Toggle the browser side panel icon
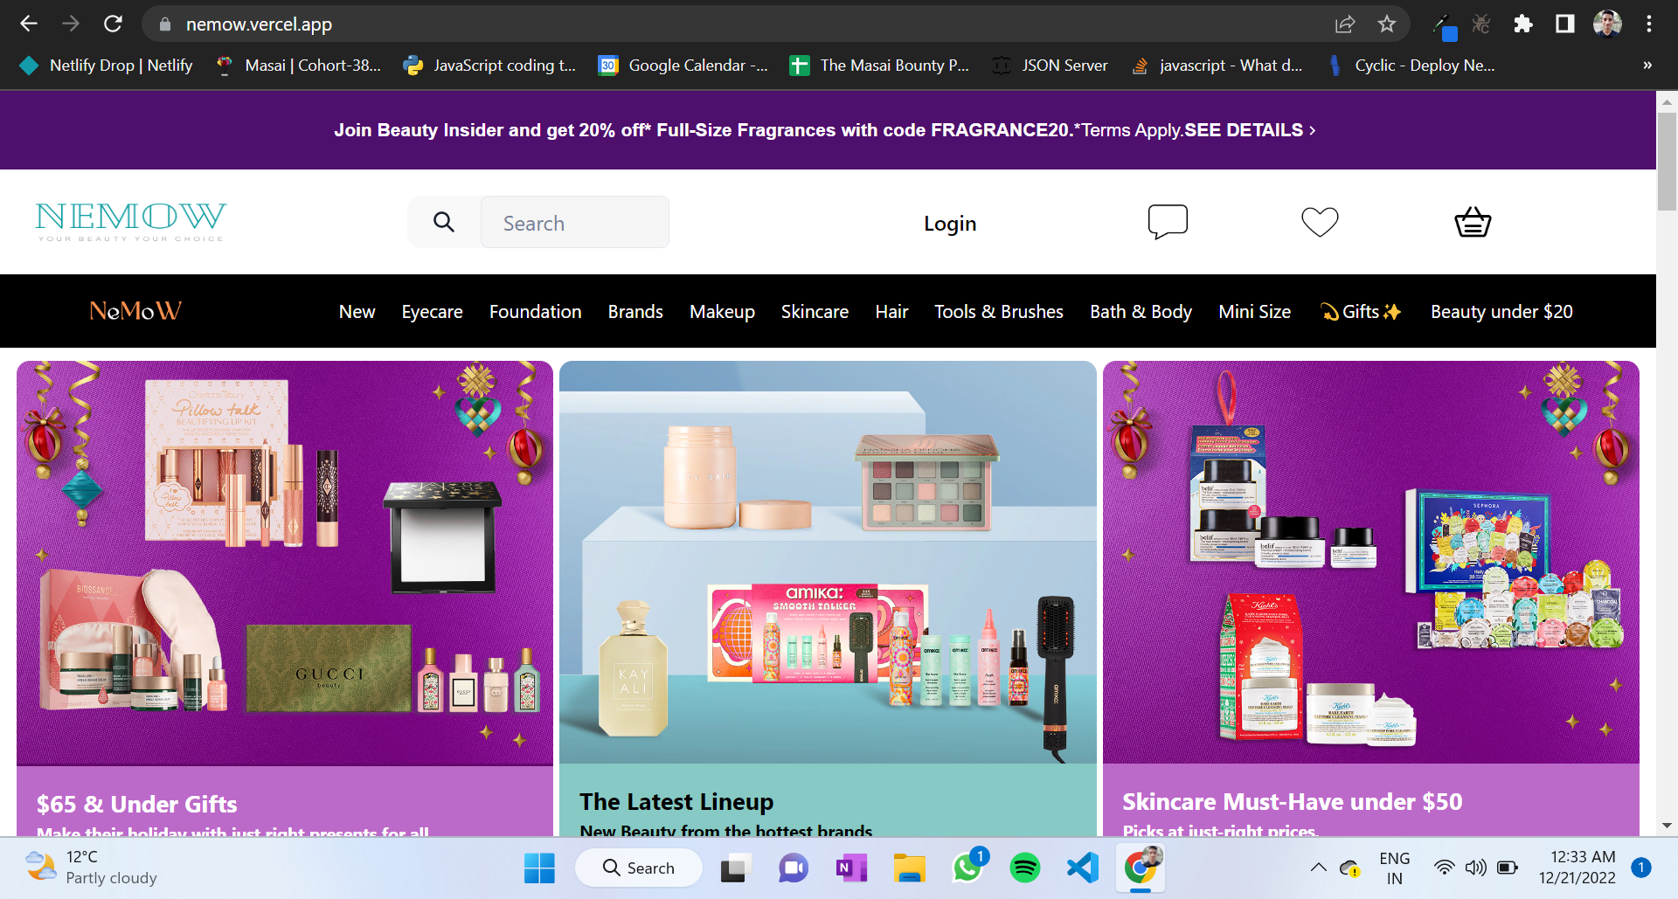 (x=1565, y=24)
